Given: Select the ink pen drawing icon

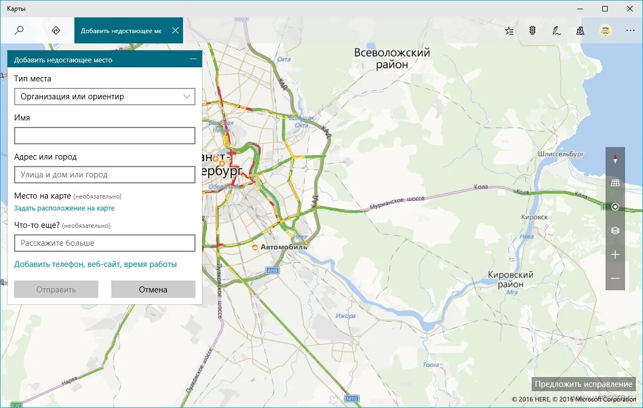Looking at the screenshot, I should [556, 30].
